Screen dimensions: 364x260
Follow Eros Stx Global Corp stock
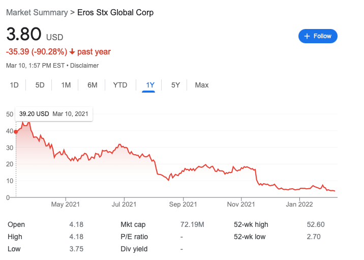point(318,36)
